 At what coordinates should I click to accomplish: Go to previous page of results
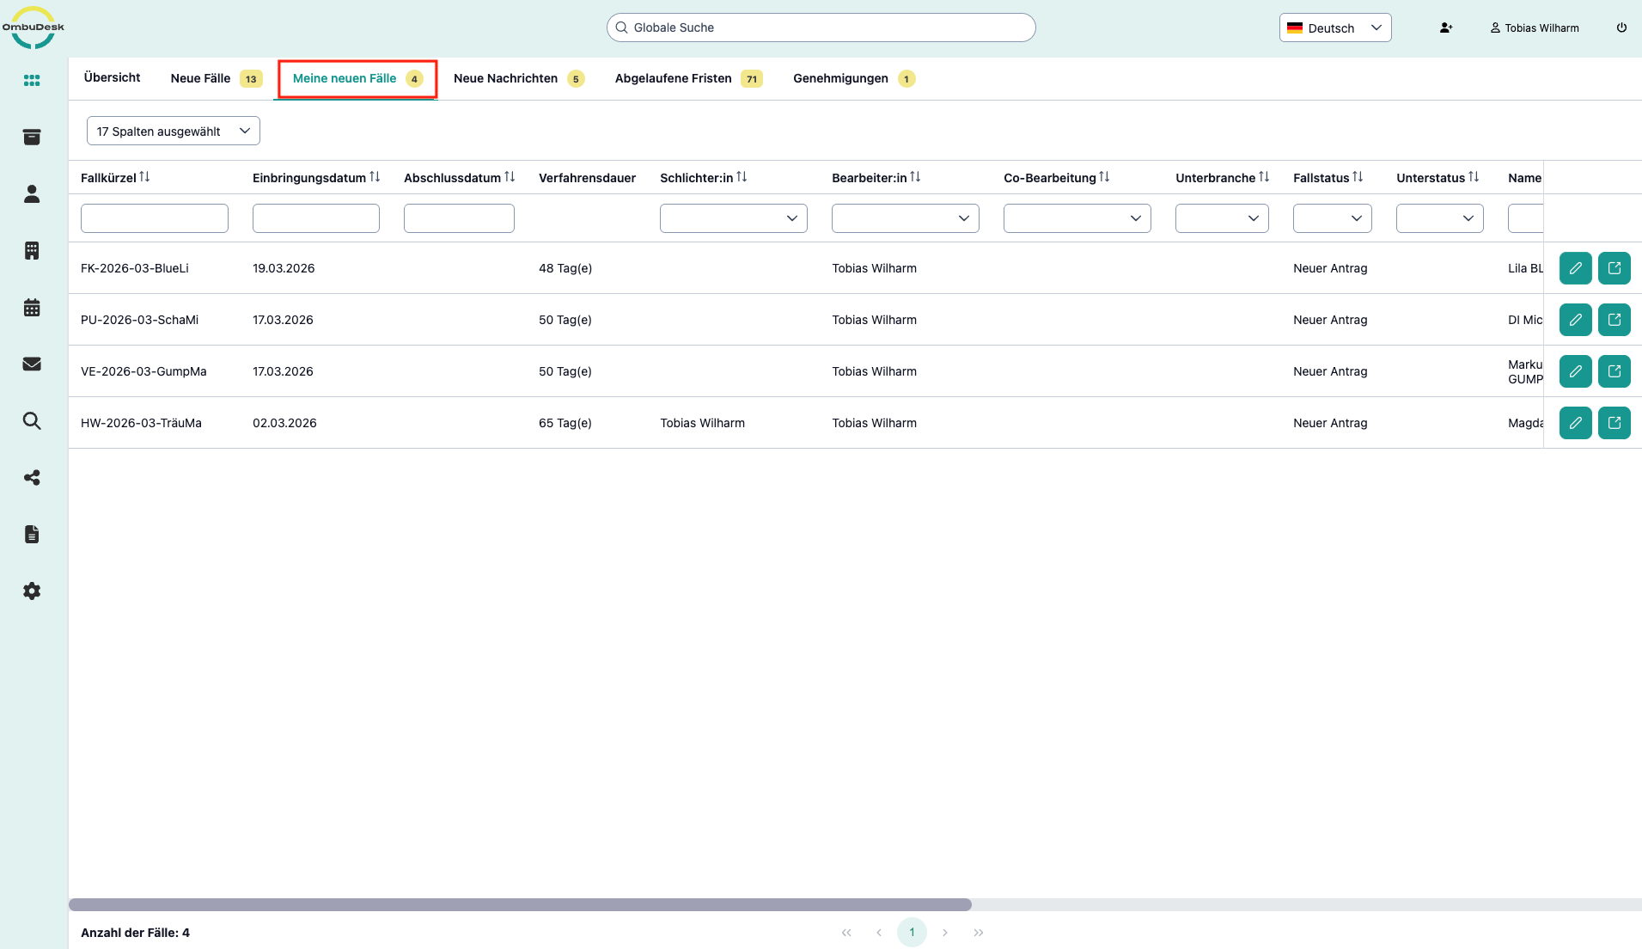coord(879,933)
